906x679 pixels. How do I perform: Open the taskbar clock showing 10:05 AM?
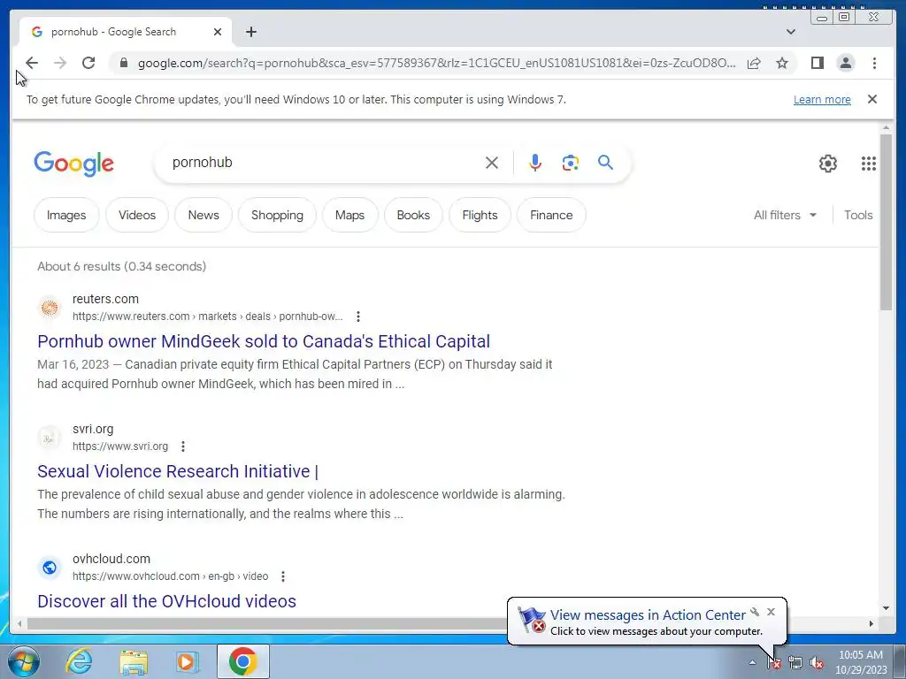point(860,662)
